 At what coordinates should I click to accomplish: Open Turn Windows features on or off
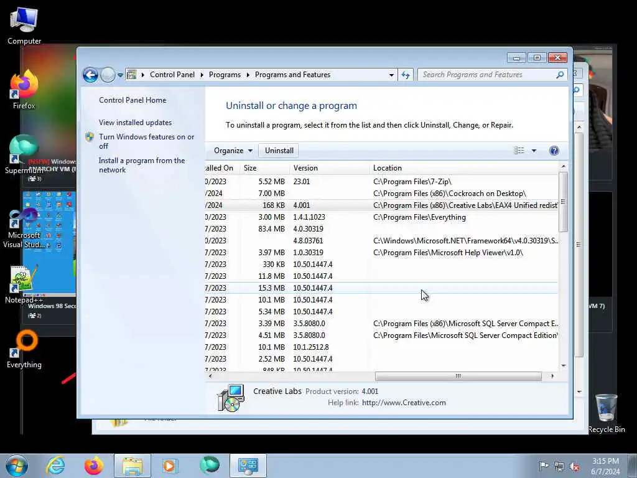coord(147,141)
